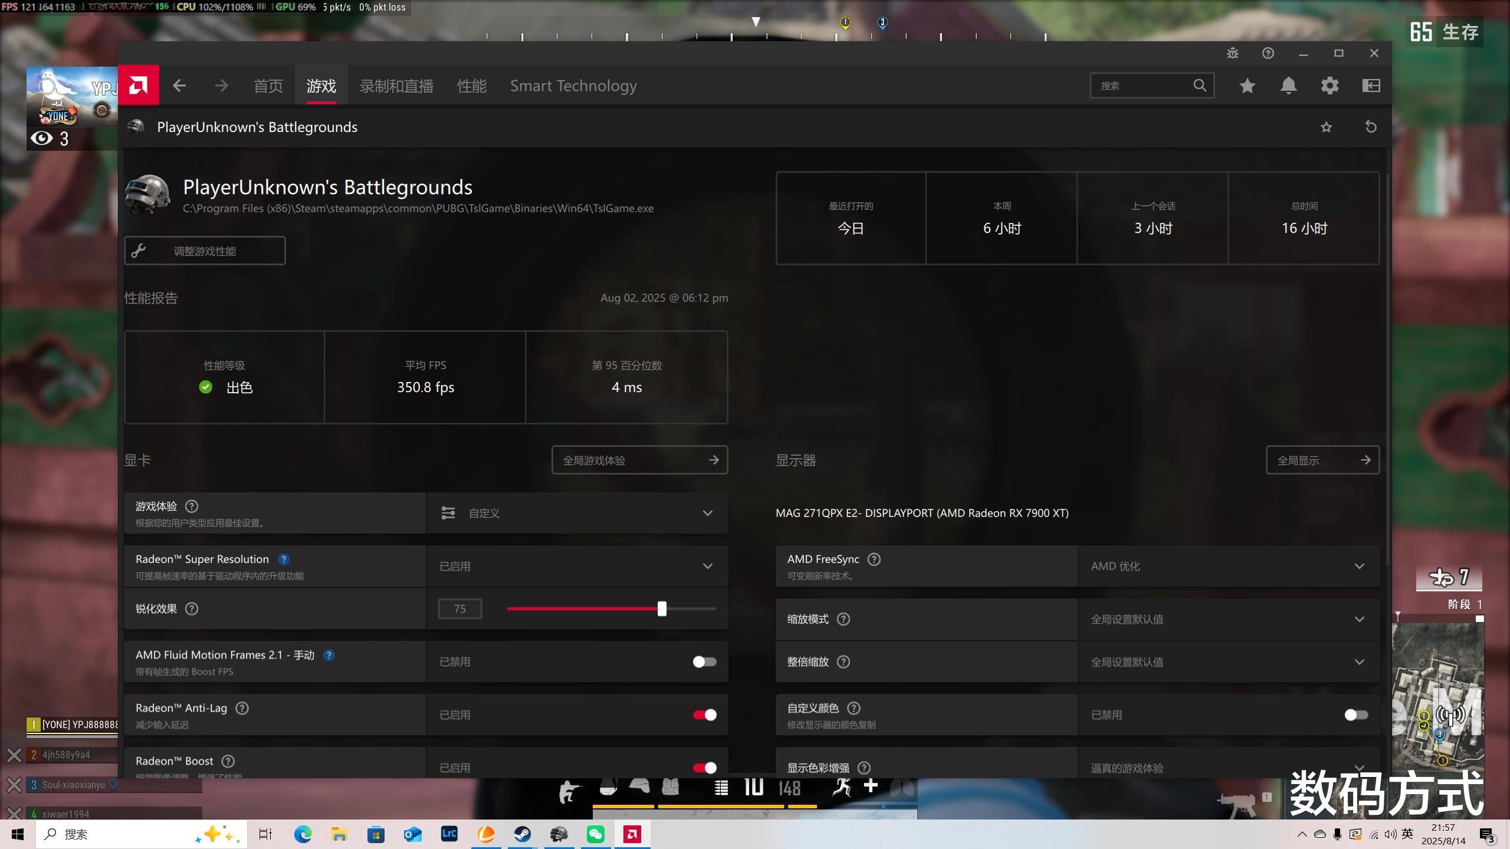This screenshot has width=1510, height=849.
Task: Click the 调整游戏性能 button
Action: 205,251
